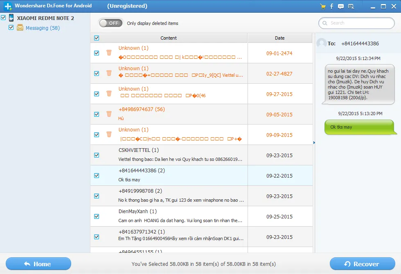Open the Facebook share icon
This screenshot has width=401, height=274.
click(x=332, y=6)
